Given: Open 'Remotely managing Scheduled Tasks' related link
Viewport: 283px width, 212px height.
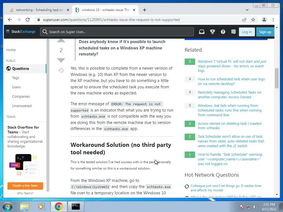Looking at the screenshot, I should pos(229,95).
